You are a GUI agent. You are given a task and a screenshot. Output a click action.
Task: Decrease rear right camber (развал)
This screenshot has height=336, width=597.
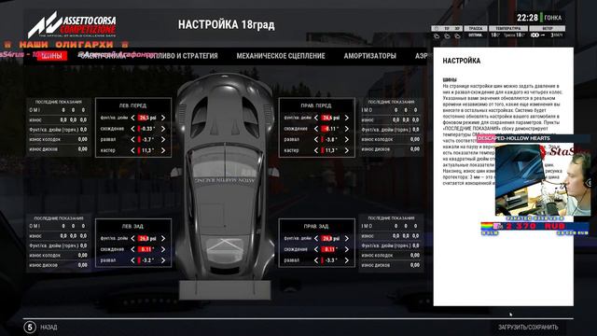(316, 260)
